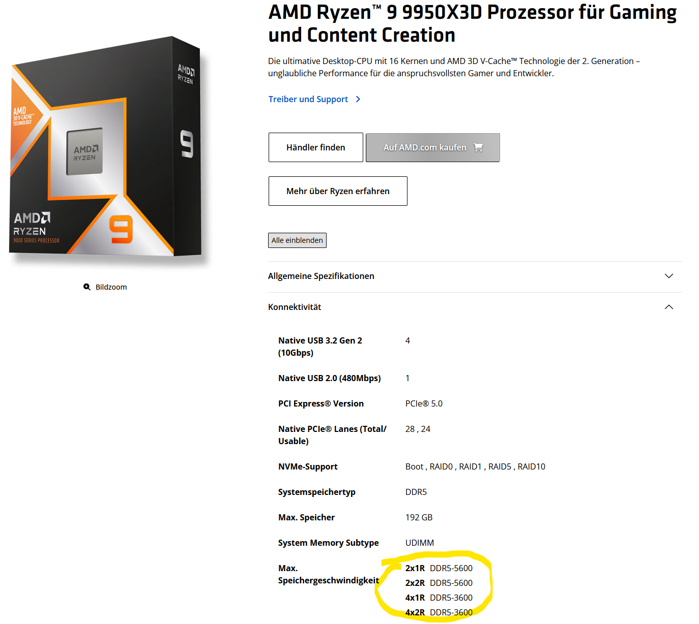Click the 4x1R DDR5-3600 entry
The height and width of the screenshot is (624, 699).
point(439,598)
